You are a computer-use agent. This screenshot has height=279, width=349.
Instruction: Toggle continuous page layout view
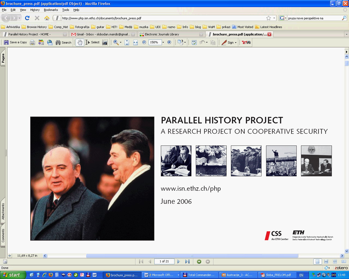tap(326, 261)
